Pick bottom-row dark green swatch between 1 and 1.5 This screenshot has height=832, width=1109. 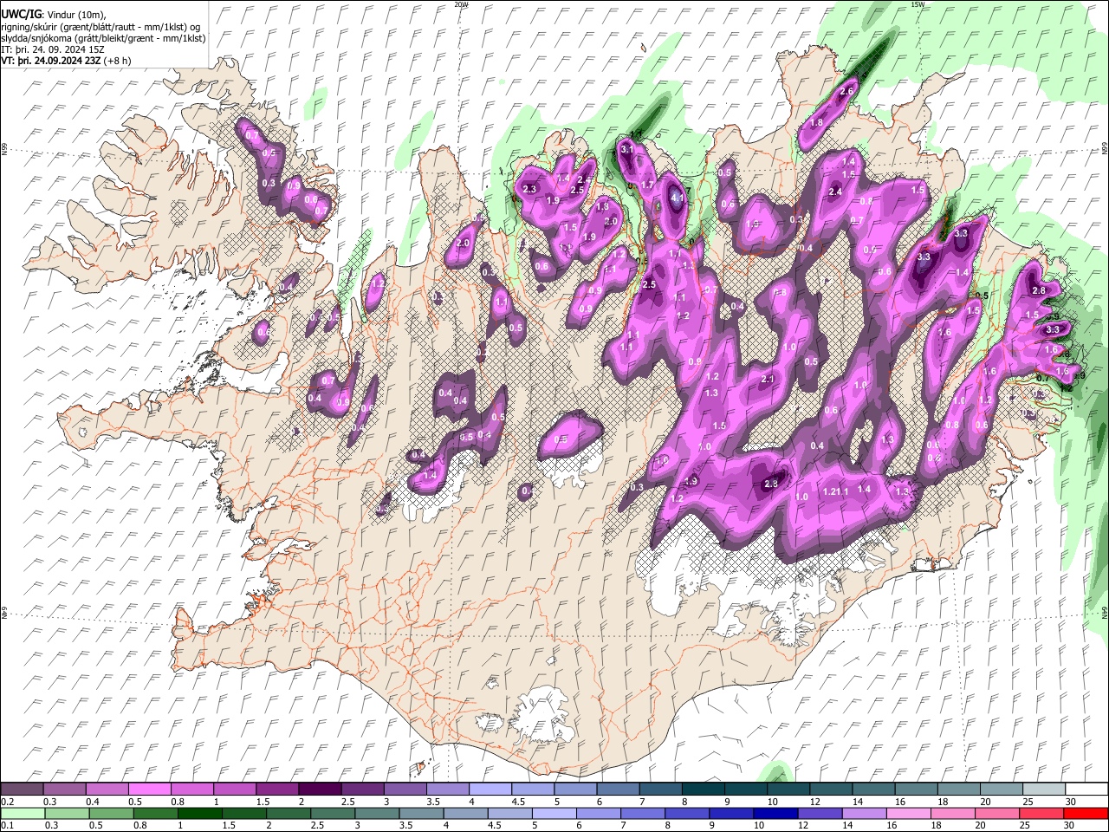coord(199,813)
